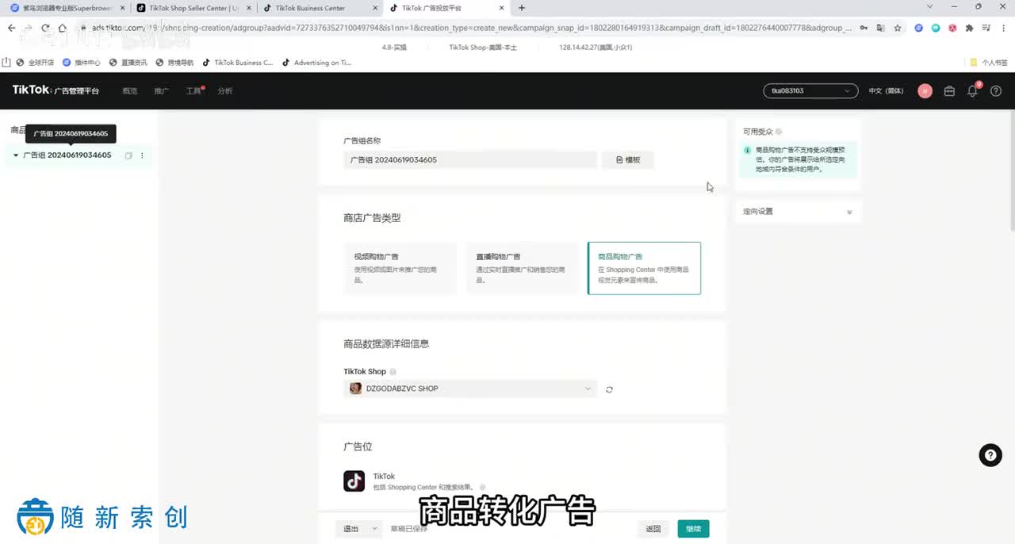Click the TikTok 广告管理平台 logo
1015x544 pixels.
coord(56,90)
